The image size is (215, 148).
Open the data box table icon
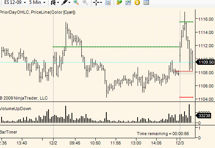[x=146, y=2]
